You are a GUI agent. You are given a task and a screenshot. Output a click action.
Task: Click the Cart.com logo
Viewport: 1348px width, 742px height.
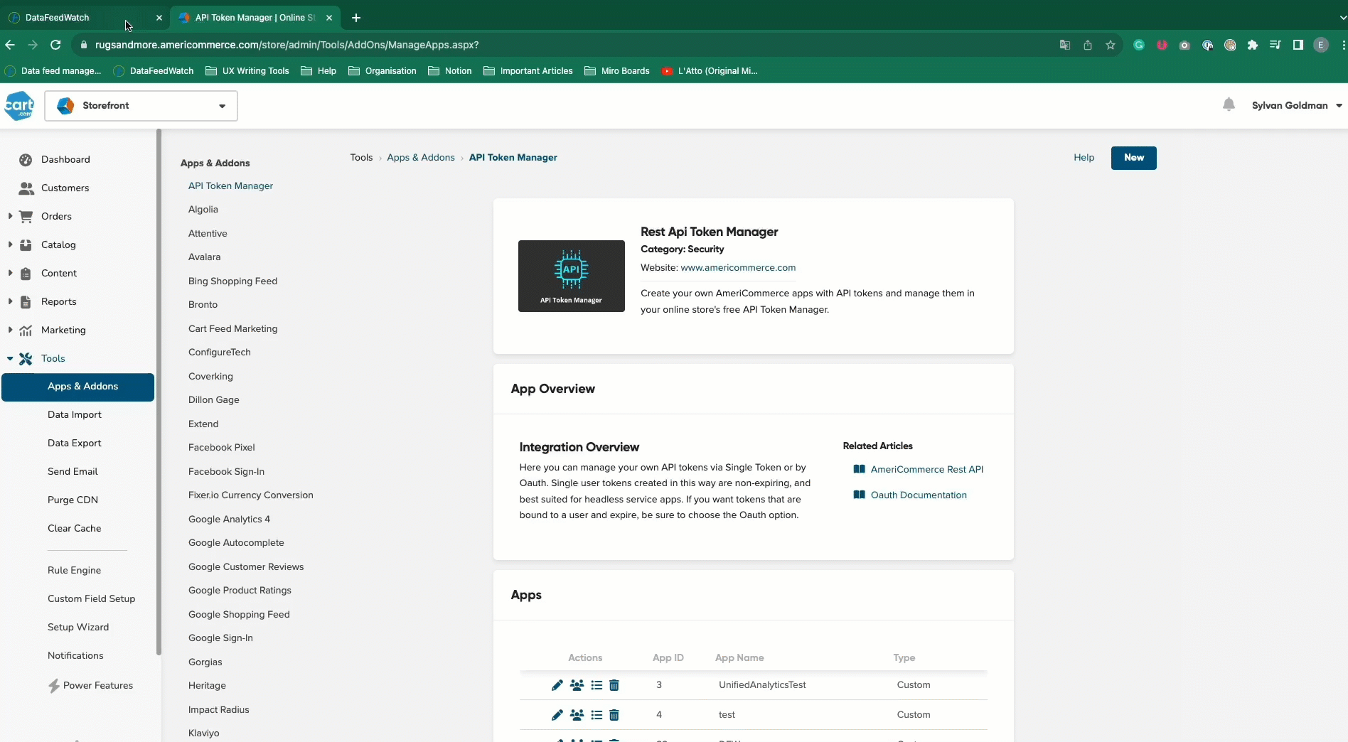coord(19,105)
